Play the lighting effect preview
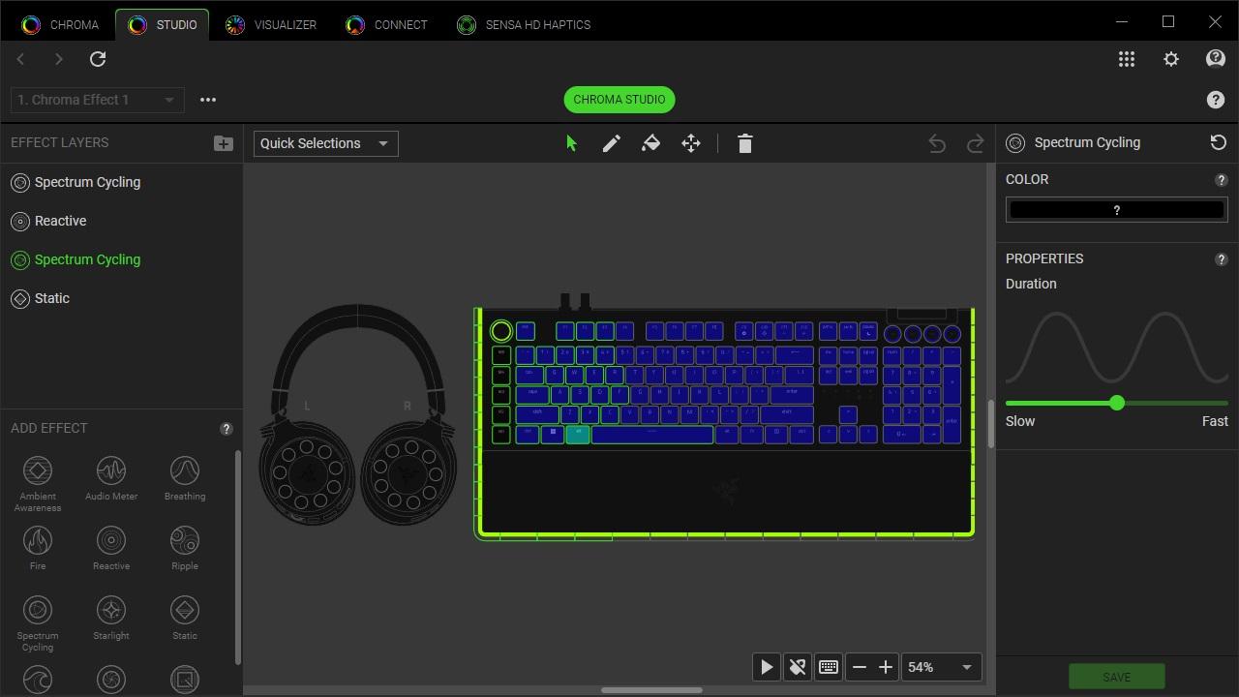 (x=767, y=667)
